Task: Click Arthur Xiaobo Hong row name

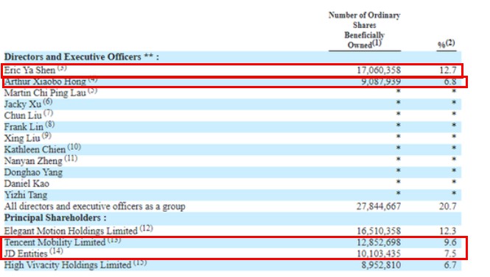Action: point(45,82)
